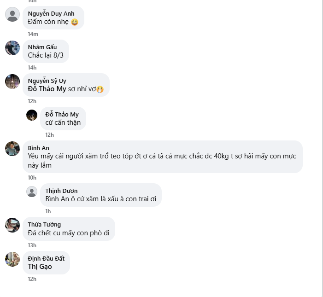The width and height of the screenshot is (323, 297).
Task: Click Thừa Tướng's profile picture
Action: click(x=12, y=225)
